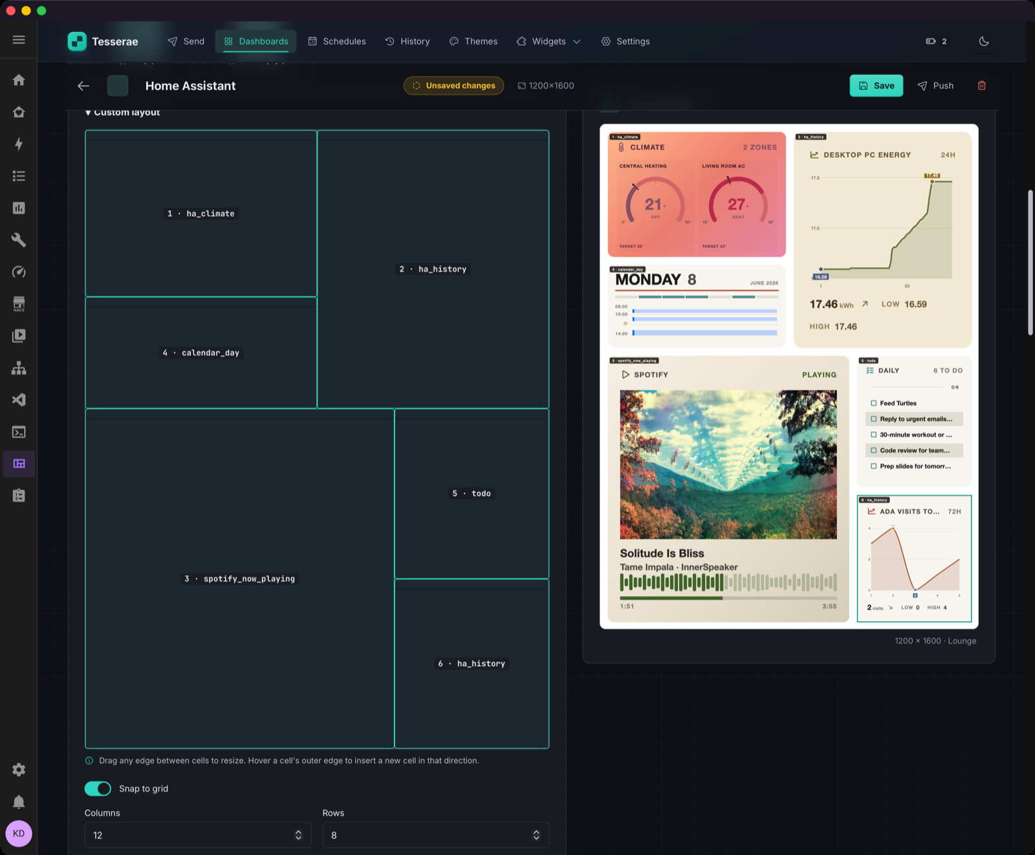Open the media player sidebar icon

(x=19, y=336)
